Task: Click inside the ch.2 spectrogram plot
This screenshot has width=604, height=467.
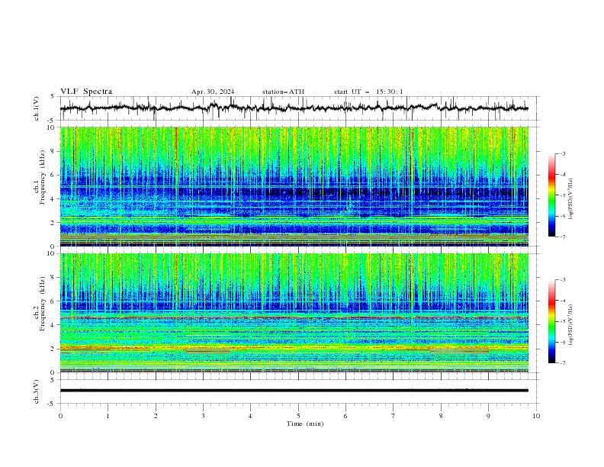Action: click(294, 313)
